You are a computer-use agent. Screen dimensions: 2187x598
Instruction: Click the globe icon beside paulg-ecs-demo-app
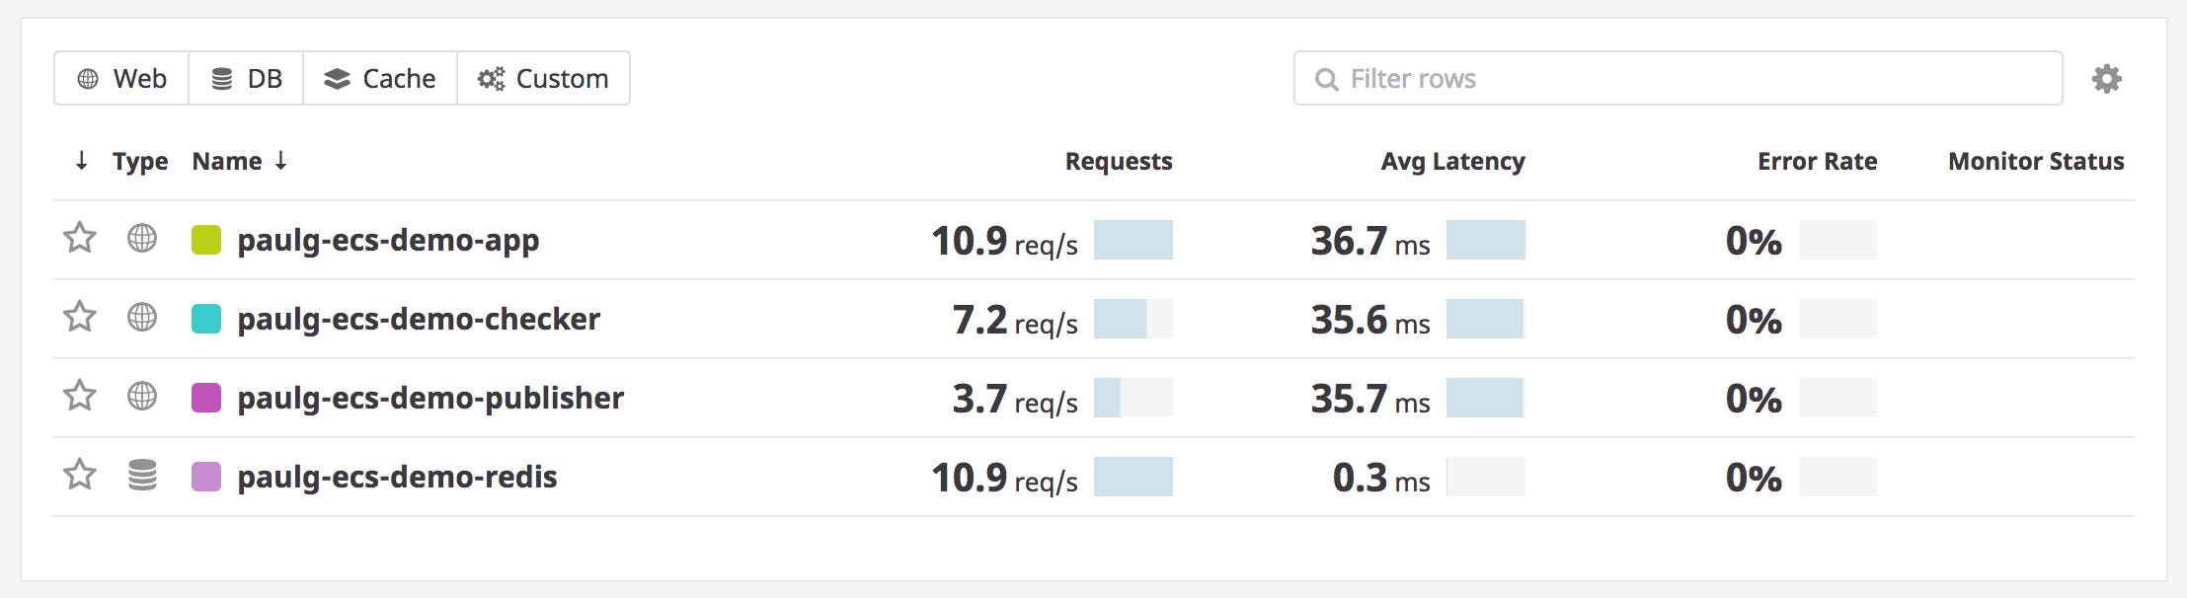pyautogui.click(x=142, y=238)
